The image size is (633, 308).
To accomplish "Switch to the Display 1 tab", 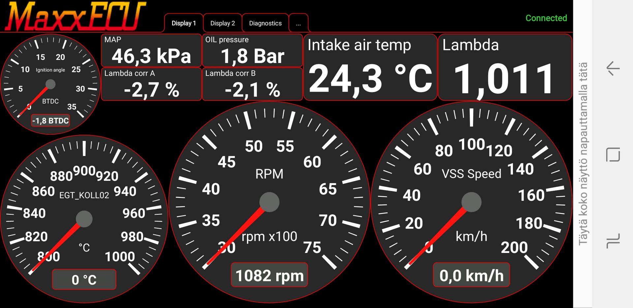I will [x=184, y=23].
